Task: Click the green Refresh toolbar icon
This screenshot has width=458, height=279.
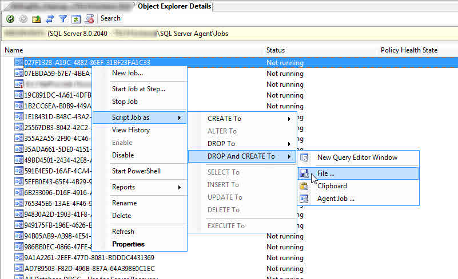Action: pyautogui.click(x=75, y=19)
